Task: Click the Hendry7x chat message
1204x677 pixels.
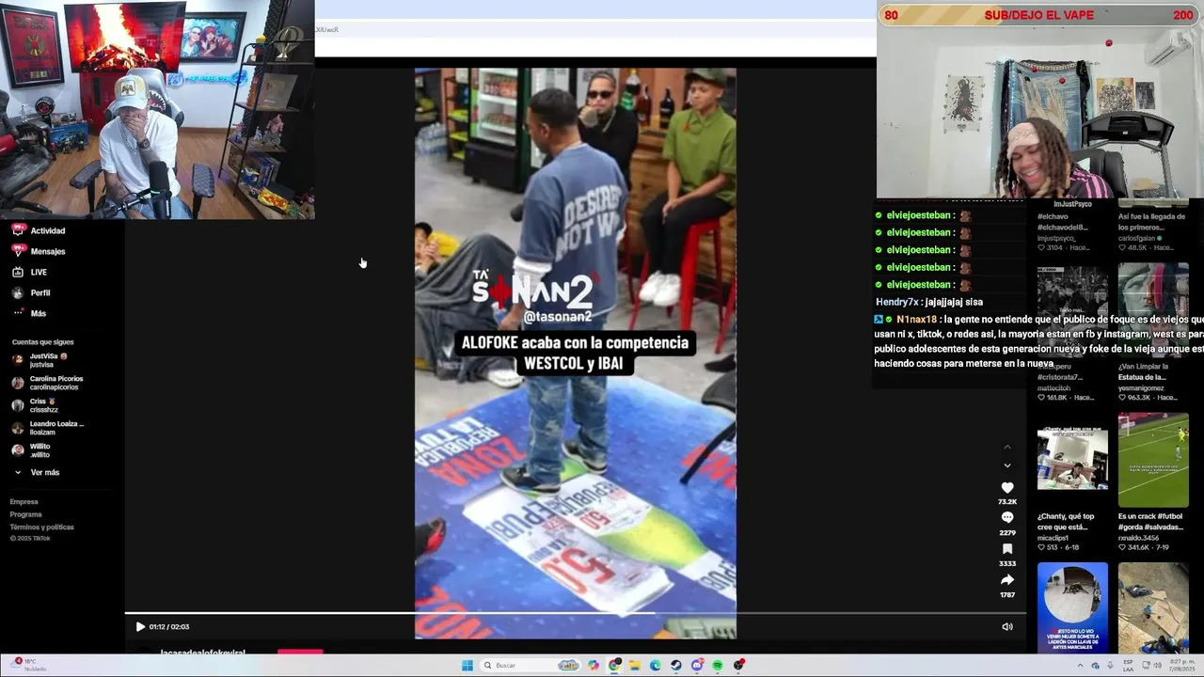Action: click(929, 302)
